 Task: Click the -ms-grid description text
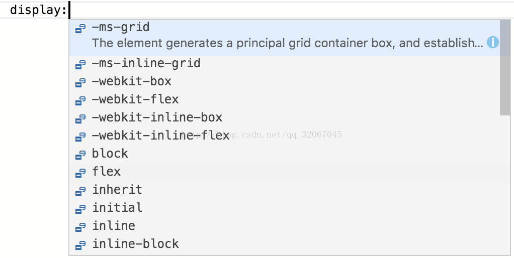tap(288, 43)
